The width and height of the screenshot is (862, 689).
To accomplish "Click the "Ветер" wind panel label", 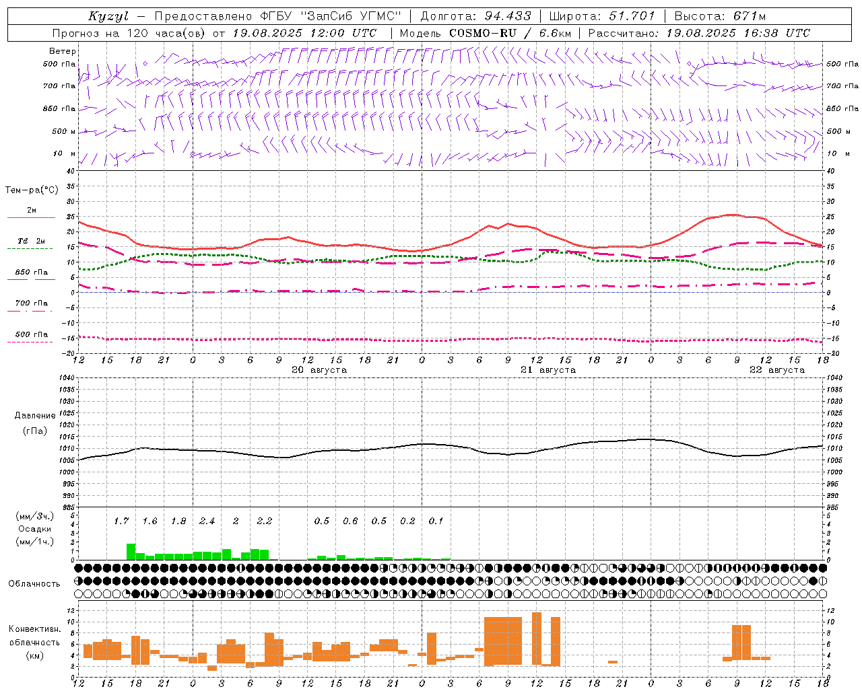I will [x=63, y=51].
